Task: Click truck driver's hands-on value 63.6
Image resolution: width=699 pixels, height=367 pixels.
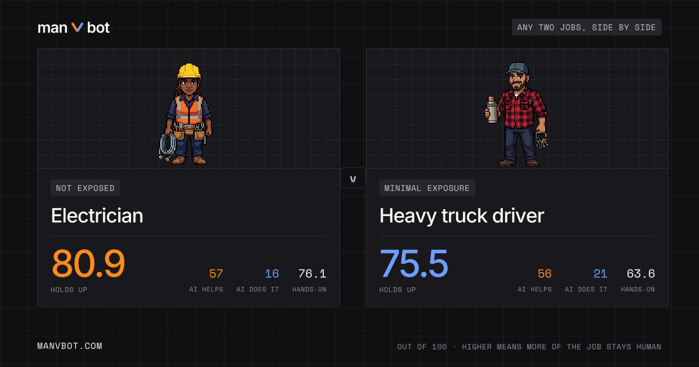Action: [x=641, y=274]
